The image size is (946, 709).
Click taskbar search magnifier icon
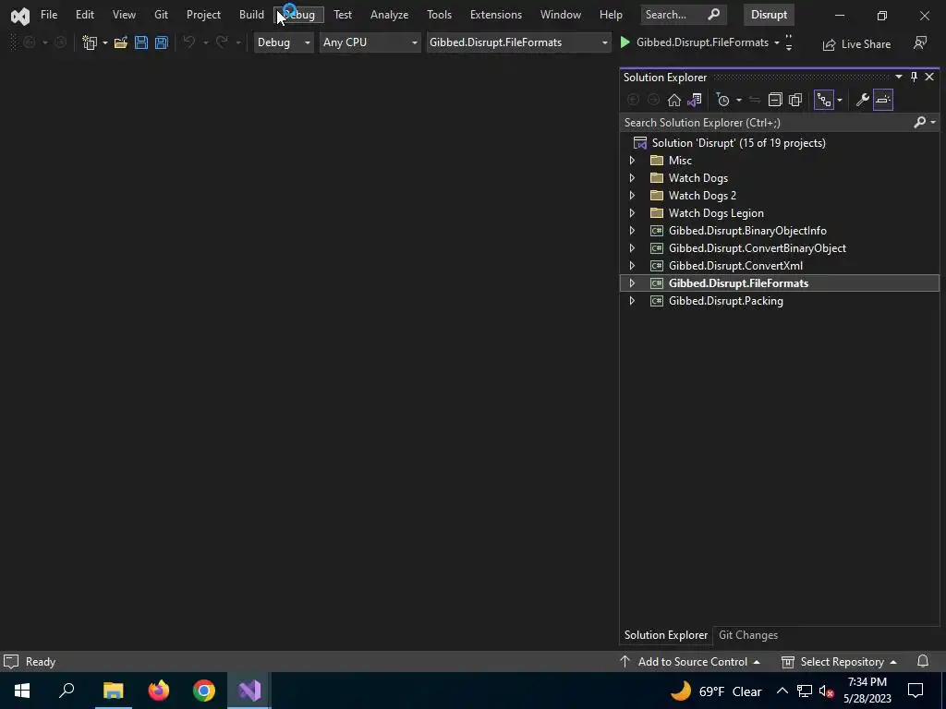click(x=67, y=691)
